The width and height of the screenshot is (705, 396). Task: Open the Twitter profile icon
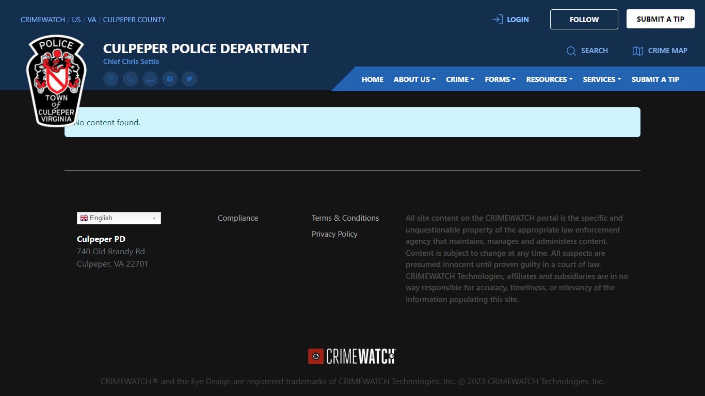tap(189, 79)
